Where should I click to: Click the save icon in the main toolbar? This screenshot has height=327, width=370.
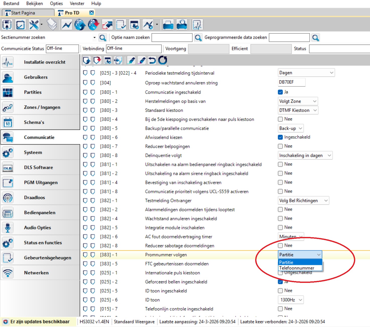click(7, 25)
